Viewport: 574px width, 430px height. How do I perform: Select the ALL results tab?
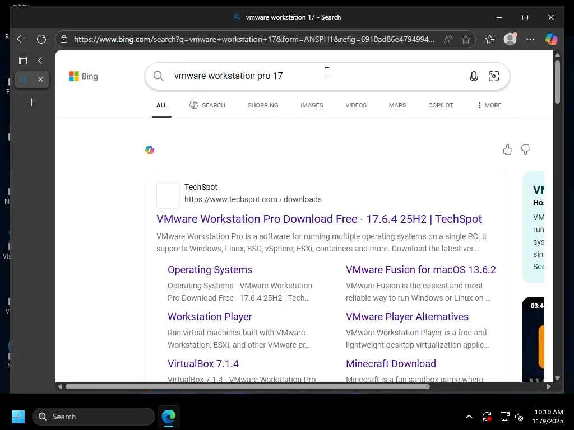click(x=161, y=105)
